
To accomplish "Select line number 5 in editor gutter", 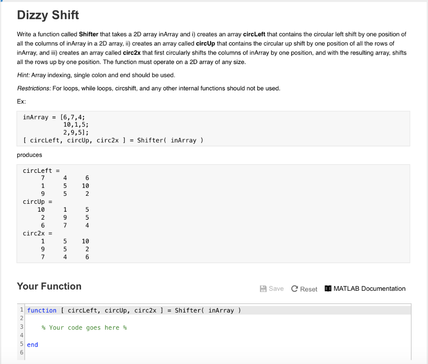I will pyautogui.click(x=21, y=345).
